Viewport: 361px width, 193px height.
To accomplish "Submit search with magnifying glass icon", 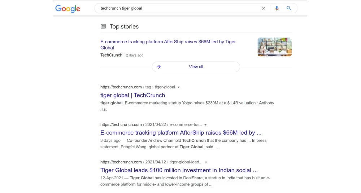I will tap(289, 8).
